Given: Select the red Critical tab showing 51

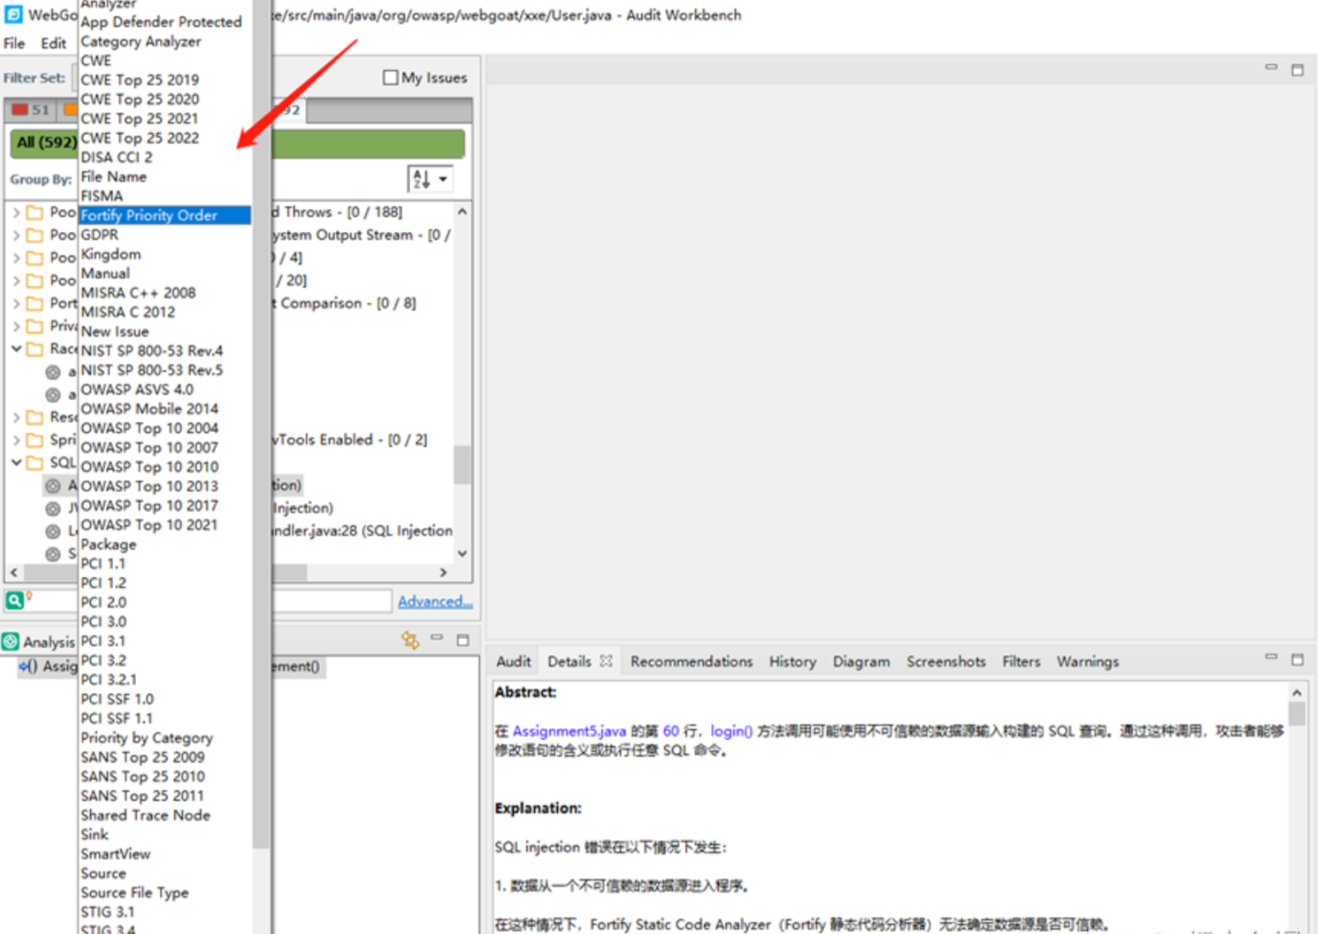Looking at the screenshot, I should point(31,110).
